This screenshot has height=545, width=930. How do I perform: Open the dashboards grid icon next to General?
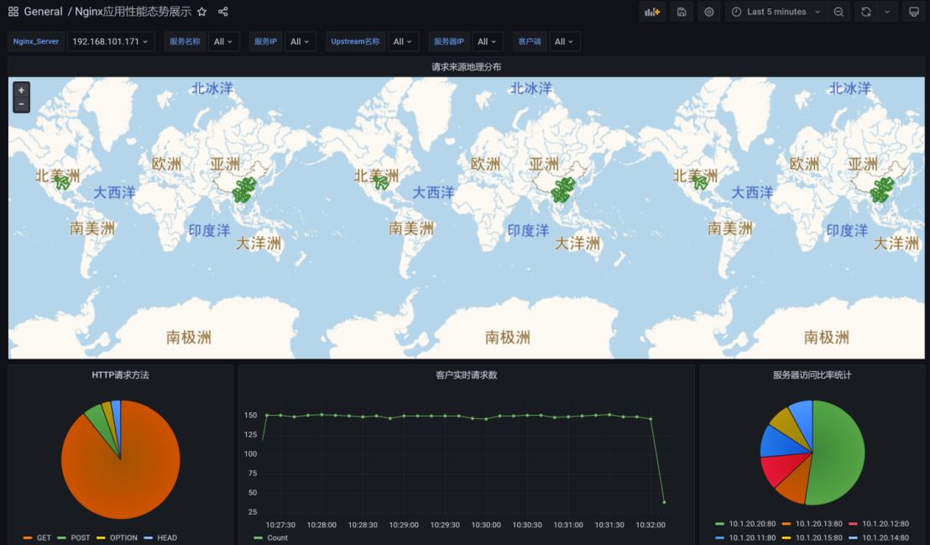point(13,12)
